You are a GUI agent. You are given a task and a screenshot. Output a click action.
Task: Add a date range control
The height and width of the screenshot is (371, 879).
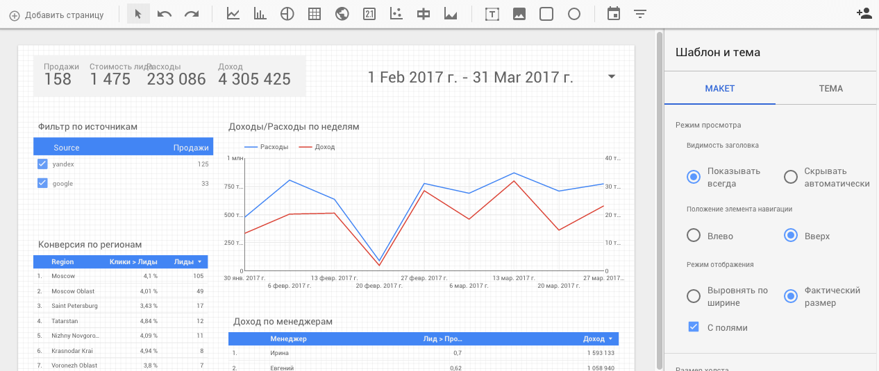tap(613, 14)
